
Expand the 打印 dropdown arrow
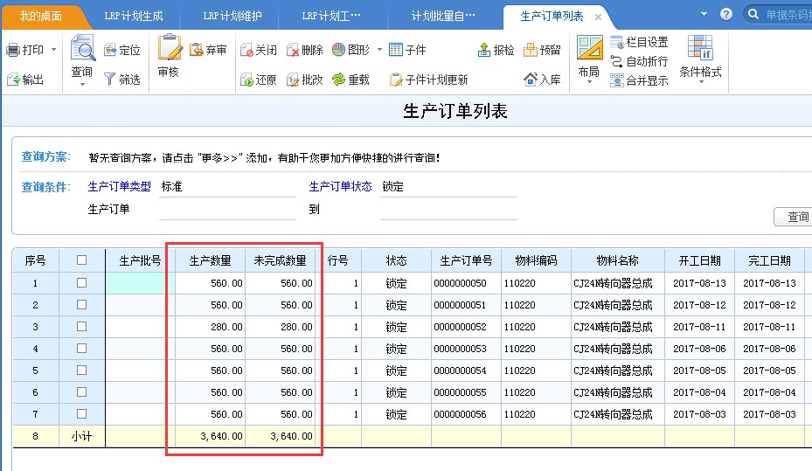pos(54,51)
